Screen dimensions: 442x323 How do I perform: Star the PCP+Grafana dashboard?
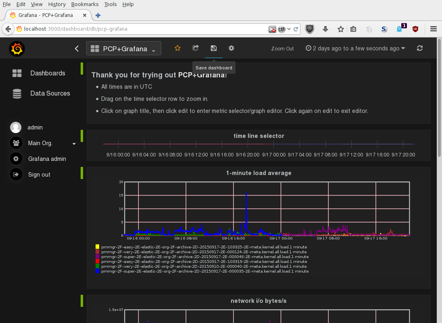pyautogui.click(x=177, y=48)
